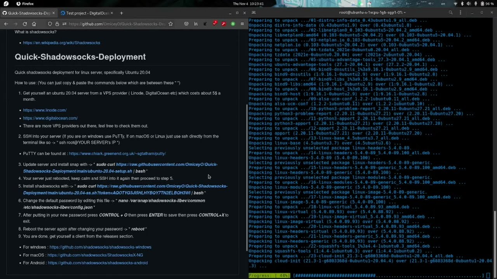The image size is (497, 279).
Task: Open the terminal search
Action: 450,12
